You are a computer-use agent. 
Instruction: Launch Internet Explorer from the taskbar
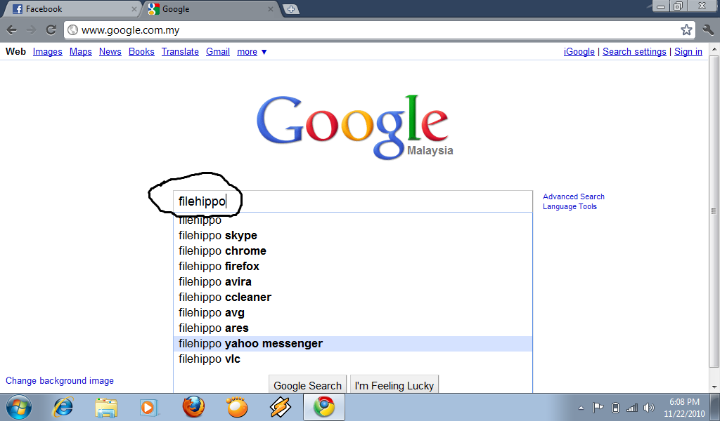pyautogui.click(x=63, y=407)
